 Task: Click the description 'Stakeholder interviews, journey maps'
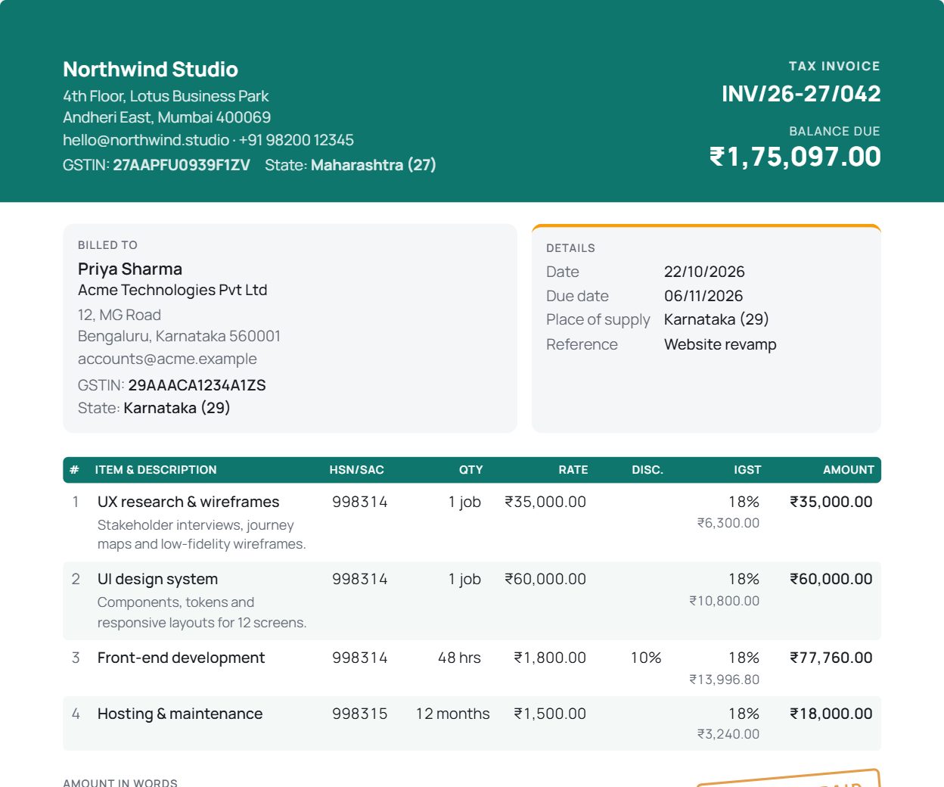(201, 534)
